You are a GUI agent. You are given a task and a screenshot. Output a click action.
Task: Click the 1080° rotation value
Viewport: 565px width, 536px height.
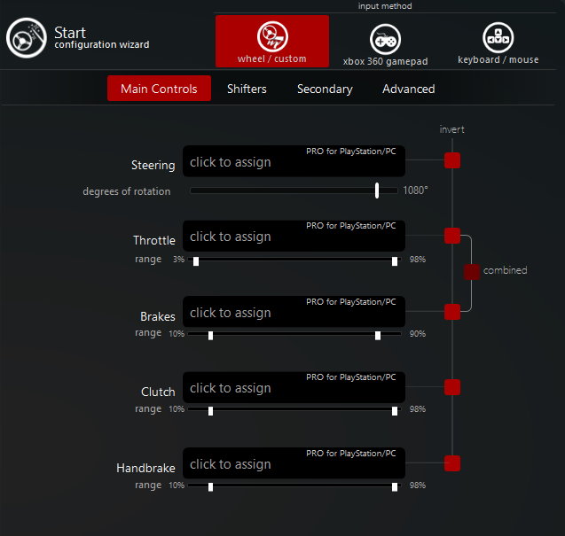(x=415, y=190)
